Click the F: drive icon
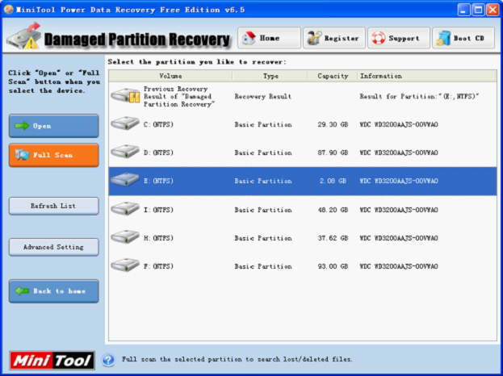 [125, 265]
